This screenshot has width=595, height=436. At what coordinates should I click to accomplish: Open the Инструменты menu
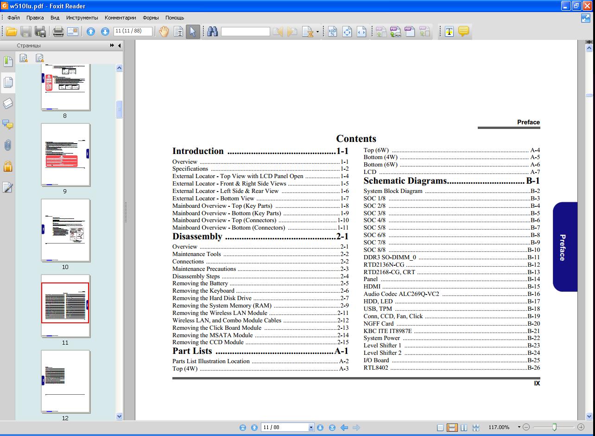coord(82,18)
